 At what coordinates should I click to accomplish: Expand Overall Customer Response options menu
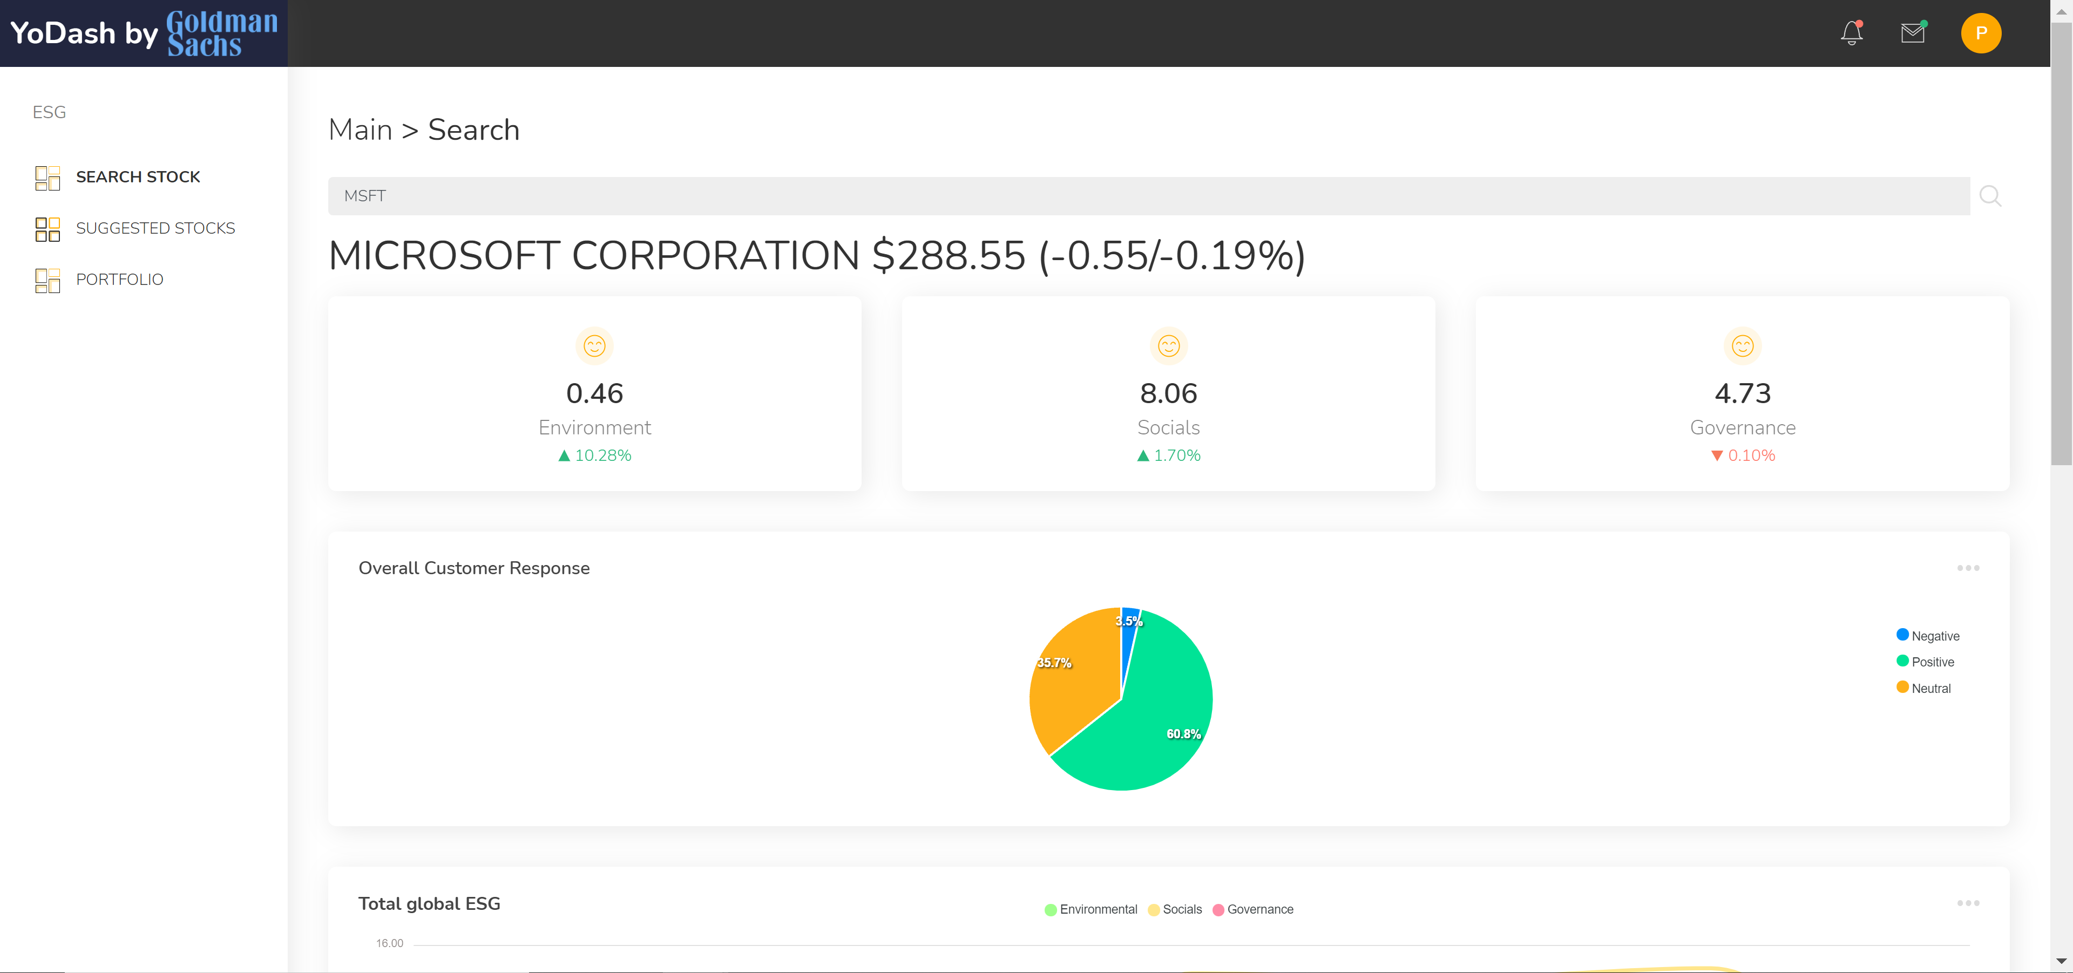pyautogui.click(x=1968, y=568)
